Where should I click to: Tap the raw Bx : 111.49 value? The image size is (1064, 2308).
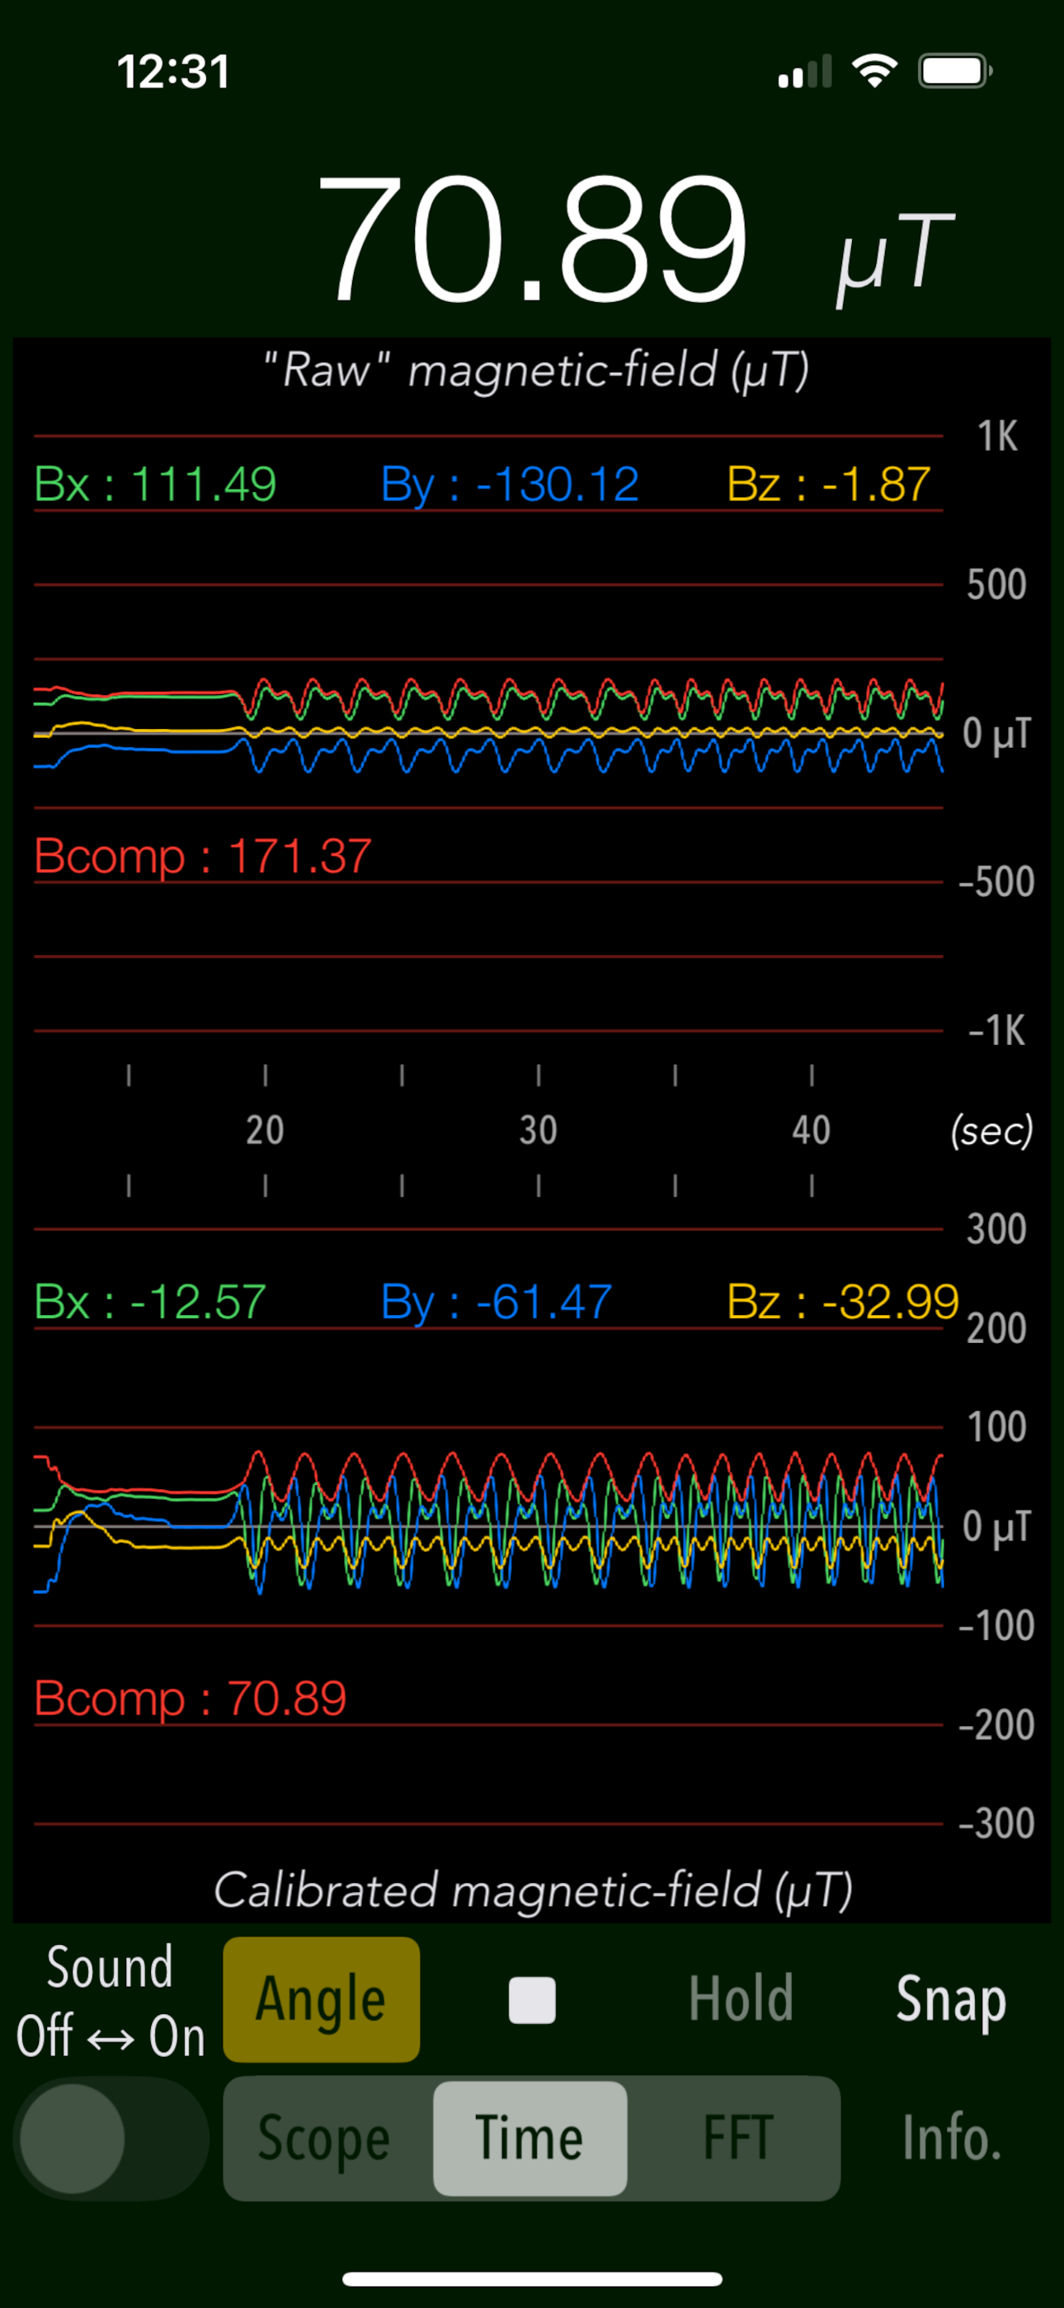click(x=155, y=485)
